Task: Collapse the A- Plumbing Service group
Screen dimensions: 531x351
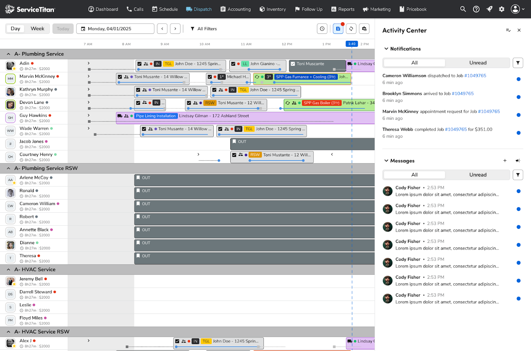Action: click(x=8, y=54)
